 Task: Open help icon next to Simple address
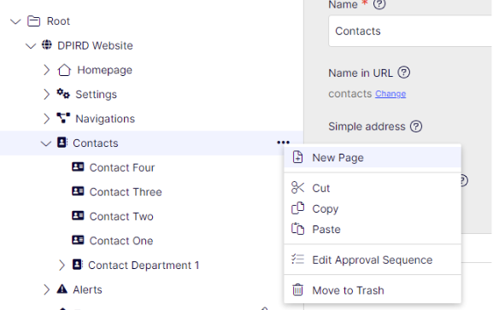(416, 126)
